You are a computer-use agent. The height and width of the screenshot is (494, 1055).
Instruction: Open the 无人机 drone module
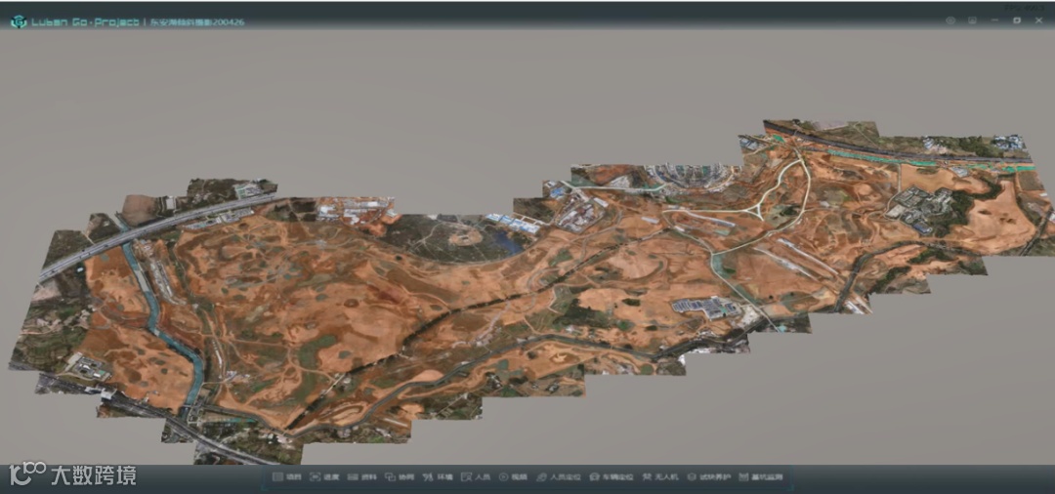coord(660,477)
